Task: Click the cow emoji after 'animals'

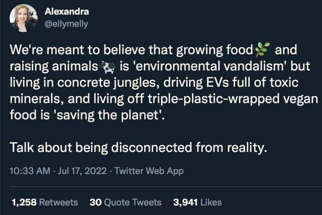Action: coord(107,68)
